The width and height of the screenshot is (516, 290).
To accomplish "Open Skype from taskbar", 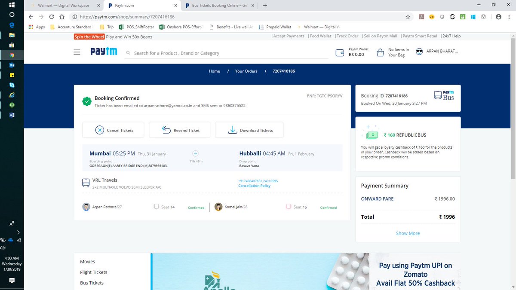I will 12,85.
